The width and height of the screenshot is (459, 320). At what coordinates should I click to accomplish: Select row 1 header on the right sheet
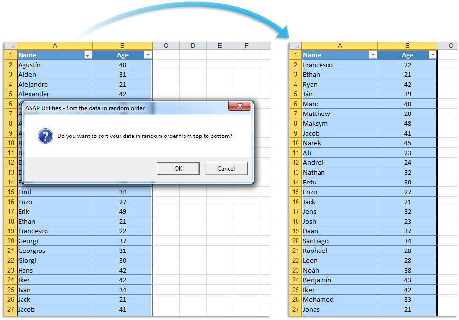[295, 55]
